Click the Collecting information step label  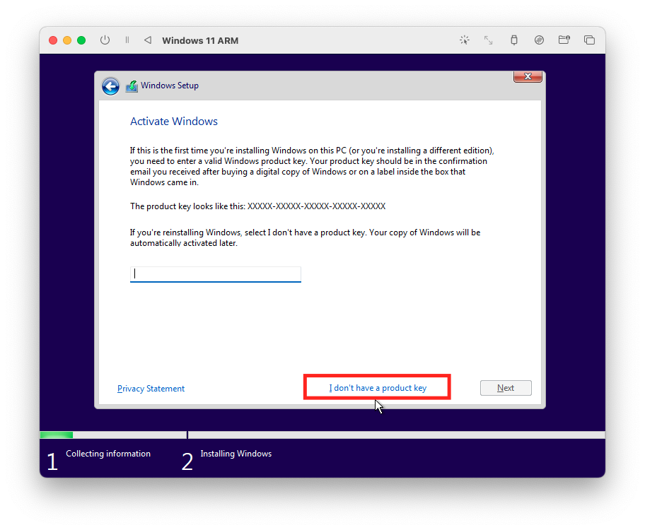pyautogui.click(x=108, y=454)
